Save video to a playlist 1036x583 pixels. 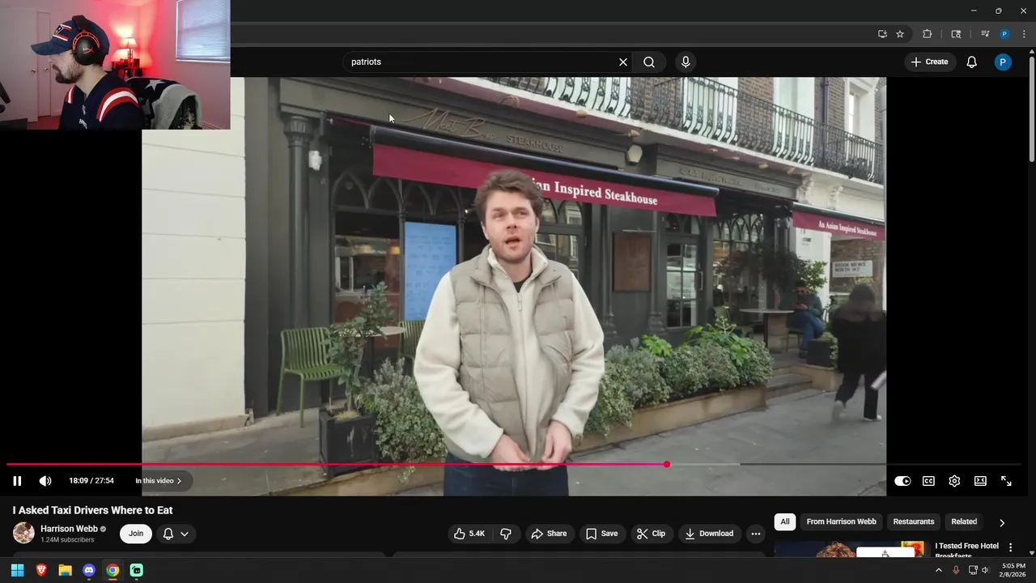tap(602, 534)
